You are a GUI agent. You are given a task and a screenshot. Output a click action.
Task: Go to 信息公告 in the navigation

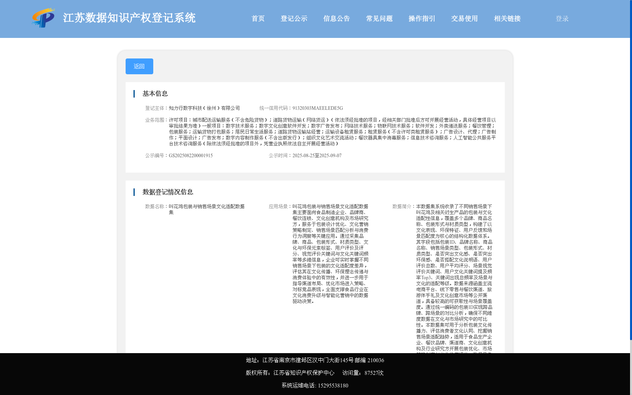tap(337, 19)
